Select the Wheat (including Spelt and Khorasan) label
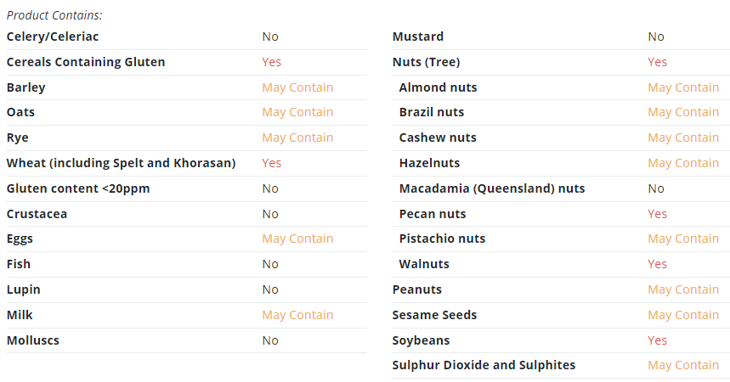The image size is (730, 382). pyautogui.click(x=121, y=163)
